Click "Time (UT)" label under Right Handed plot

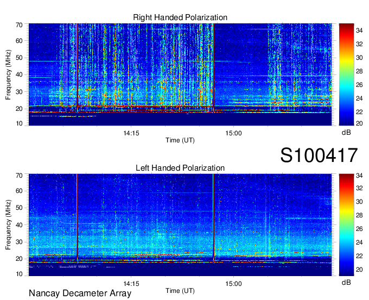(180, 140)
